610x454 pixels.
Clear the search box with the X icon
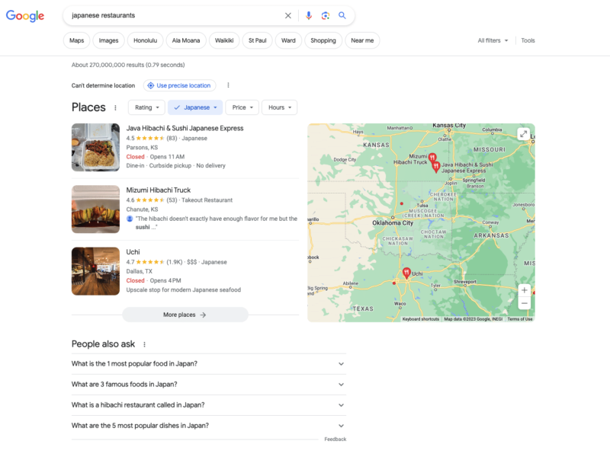click(288, 15)
